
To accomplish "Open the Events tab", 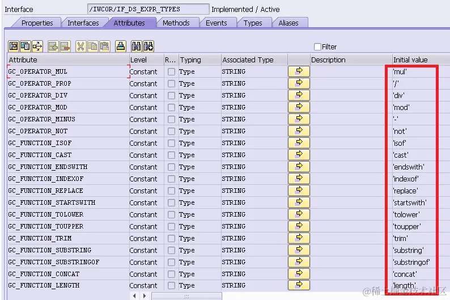I will click(x=216, y=23).
